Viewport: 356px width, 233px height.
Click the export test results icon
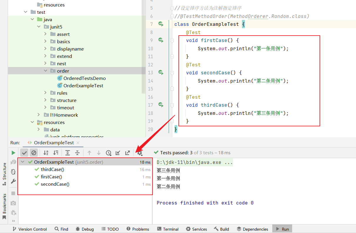pyautogui.click(x=128, y=153)
